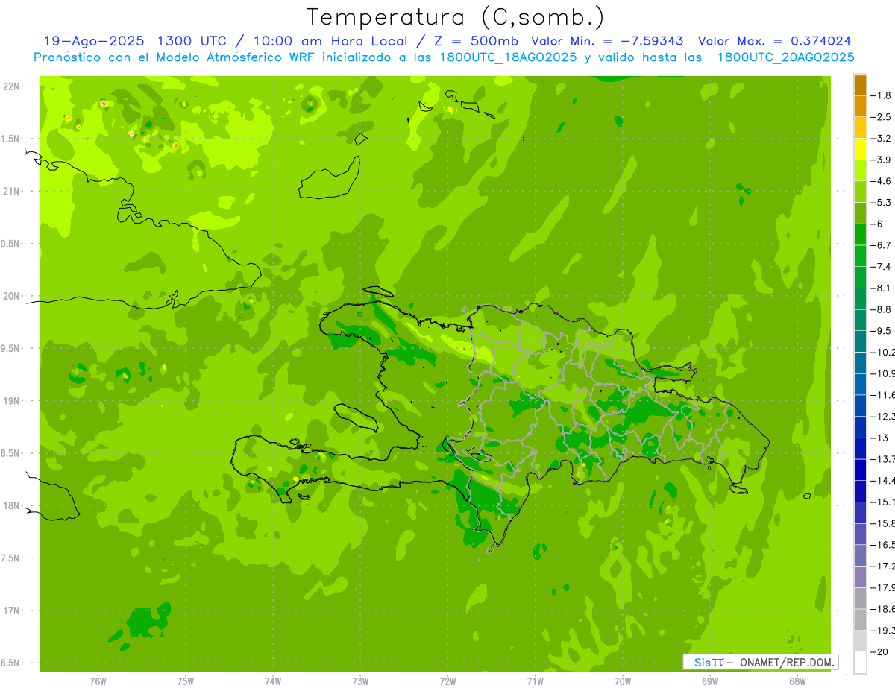
Task: Click the '-6' colorbar label
Action: [878, 224]
